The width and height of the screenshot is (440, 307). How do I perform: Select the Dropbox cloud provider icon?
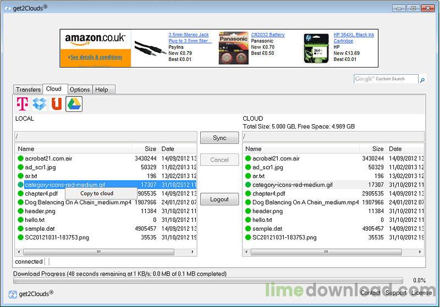[x=40, y=104]
